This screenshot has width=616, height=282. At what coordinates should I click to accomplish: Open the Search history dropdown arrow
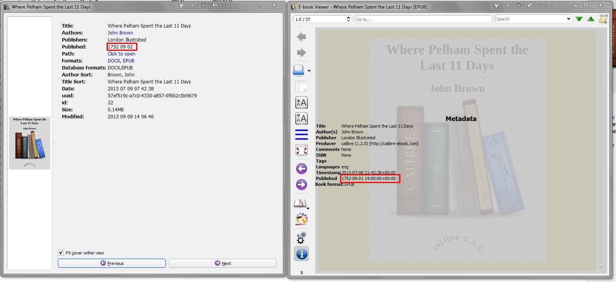(x=569, y=19)
